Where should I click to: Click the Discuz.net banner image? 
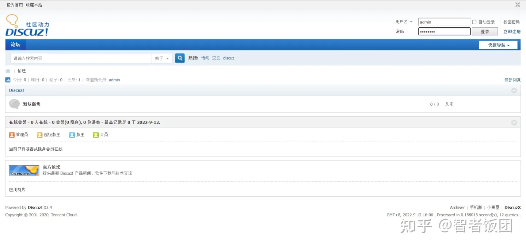pyautogui.click(x=24, y=171)
